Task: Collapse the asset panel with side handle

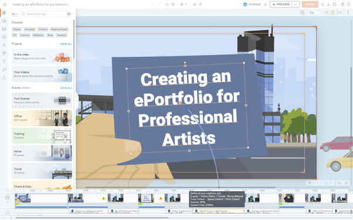Action: pos(77,101)
